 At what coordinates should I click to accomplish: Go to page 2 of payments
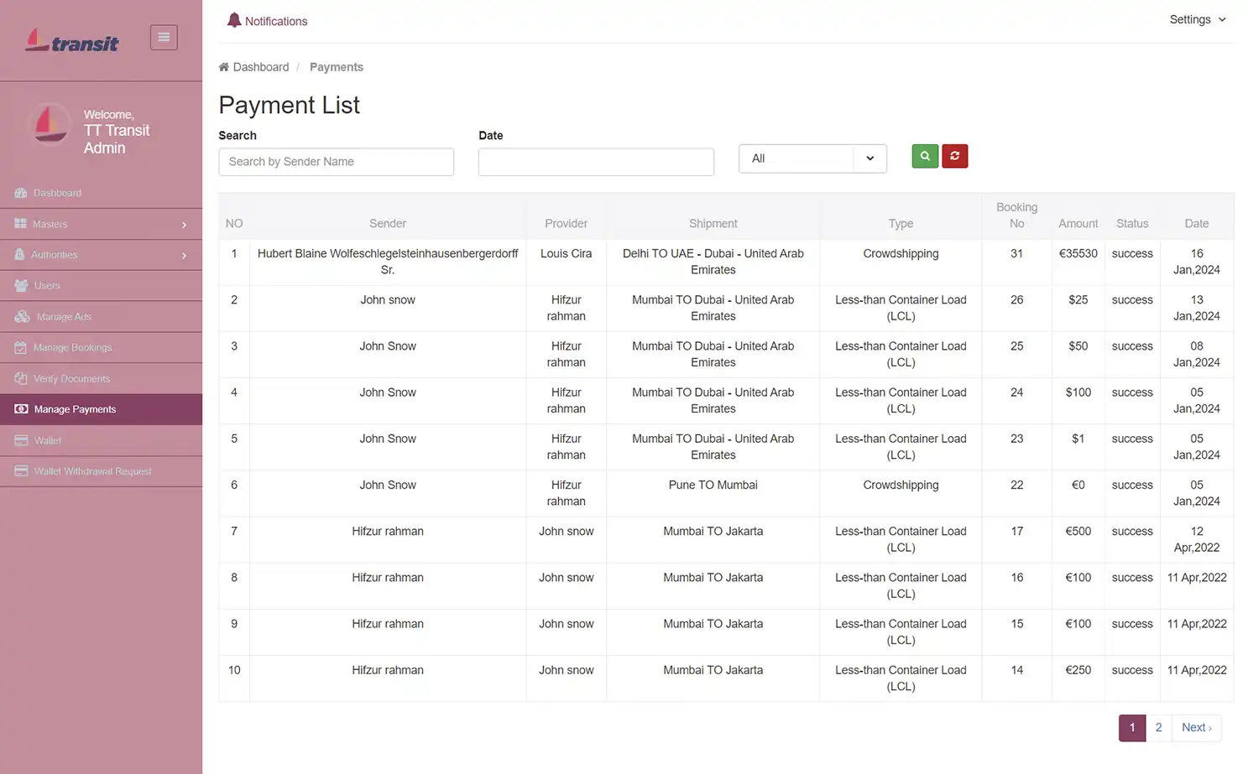click(1158, 728)
